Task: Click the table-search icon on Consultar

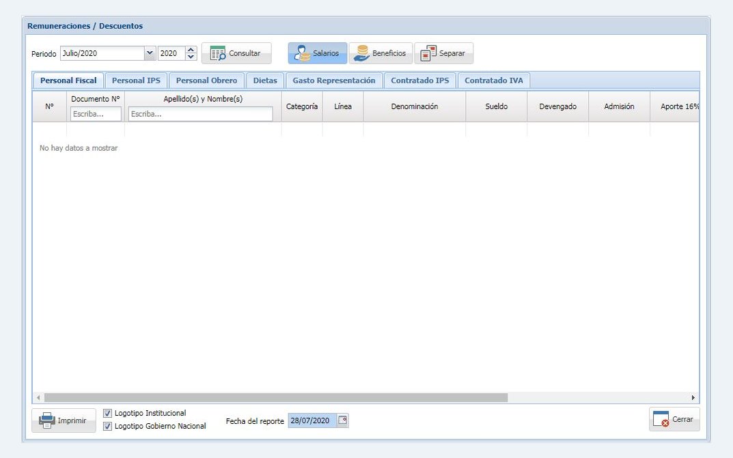Action: click(218, 53)
